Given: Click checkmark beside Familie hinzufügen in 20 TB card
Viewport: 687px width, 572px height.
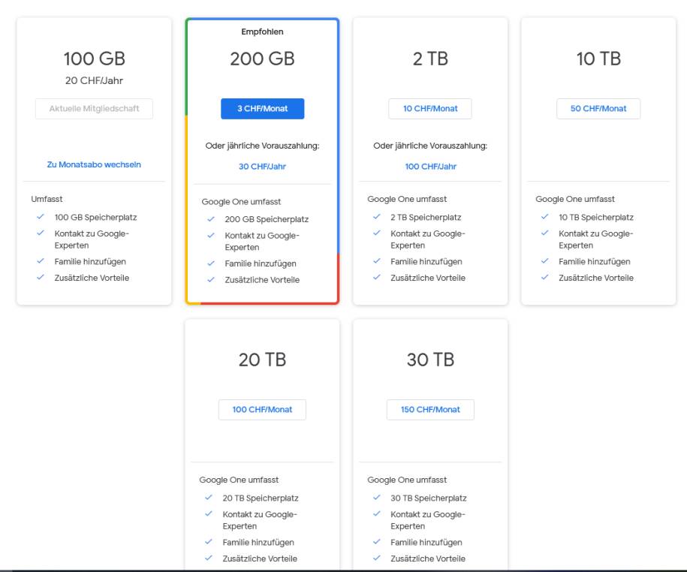Looking at the screenshot, I should [209, 542].
